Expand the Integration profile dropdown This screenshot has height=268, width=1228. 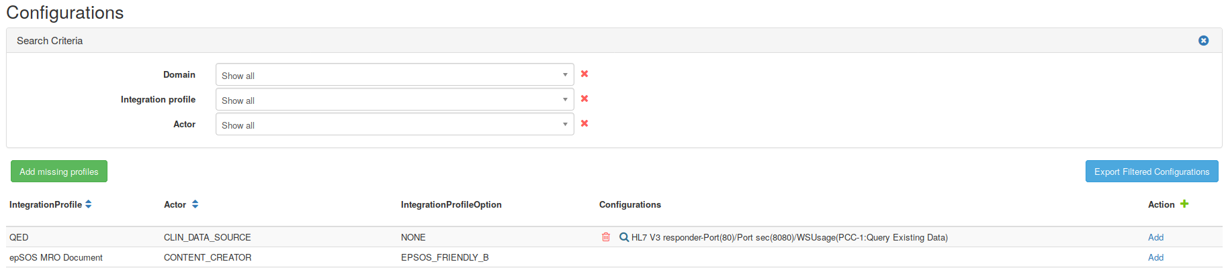point(394,99)
